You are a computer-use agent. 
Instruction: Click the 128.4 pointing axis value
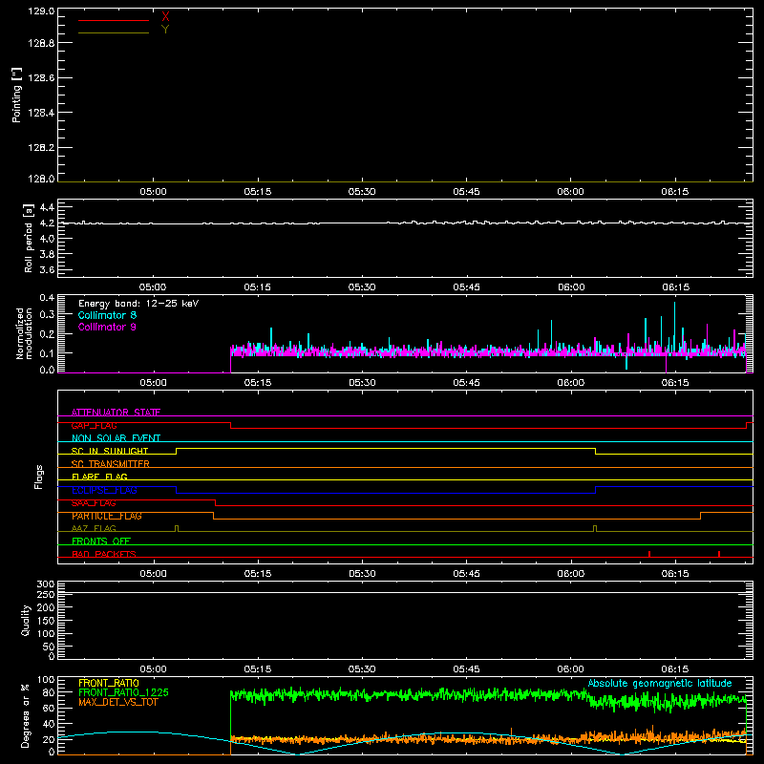coord(41,113)
